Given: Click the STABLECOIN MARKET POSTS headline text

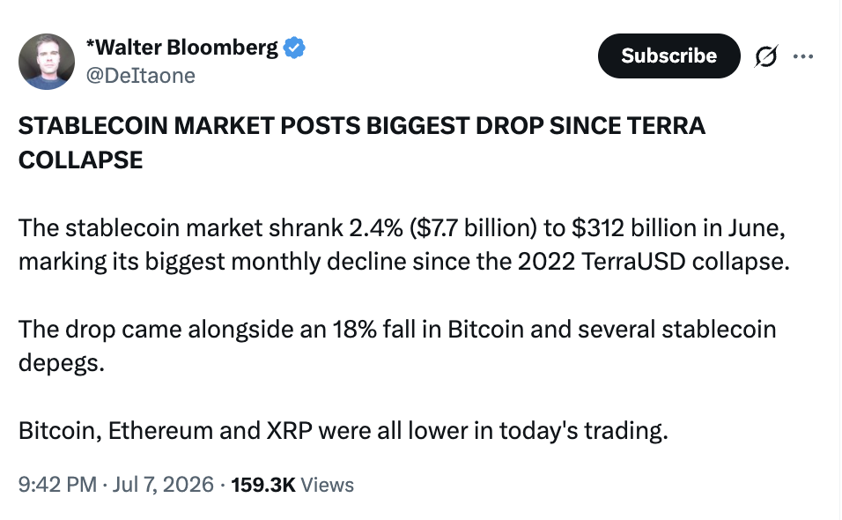Looking at the screenshot, I should coord(189,126).
